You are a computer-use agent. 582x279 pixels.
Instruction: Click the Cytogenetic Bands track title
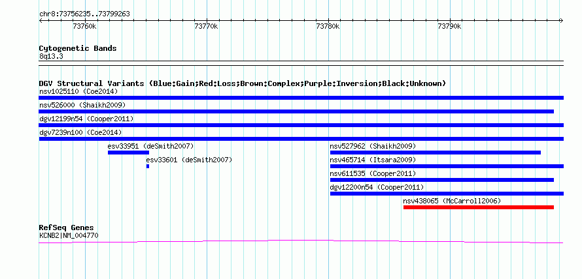[78, 48]
